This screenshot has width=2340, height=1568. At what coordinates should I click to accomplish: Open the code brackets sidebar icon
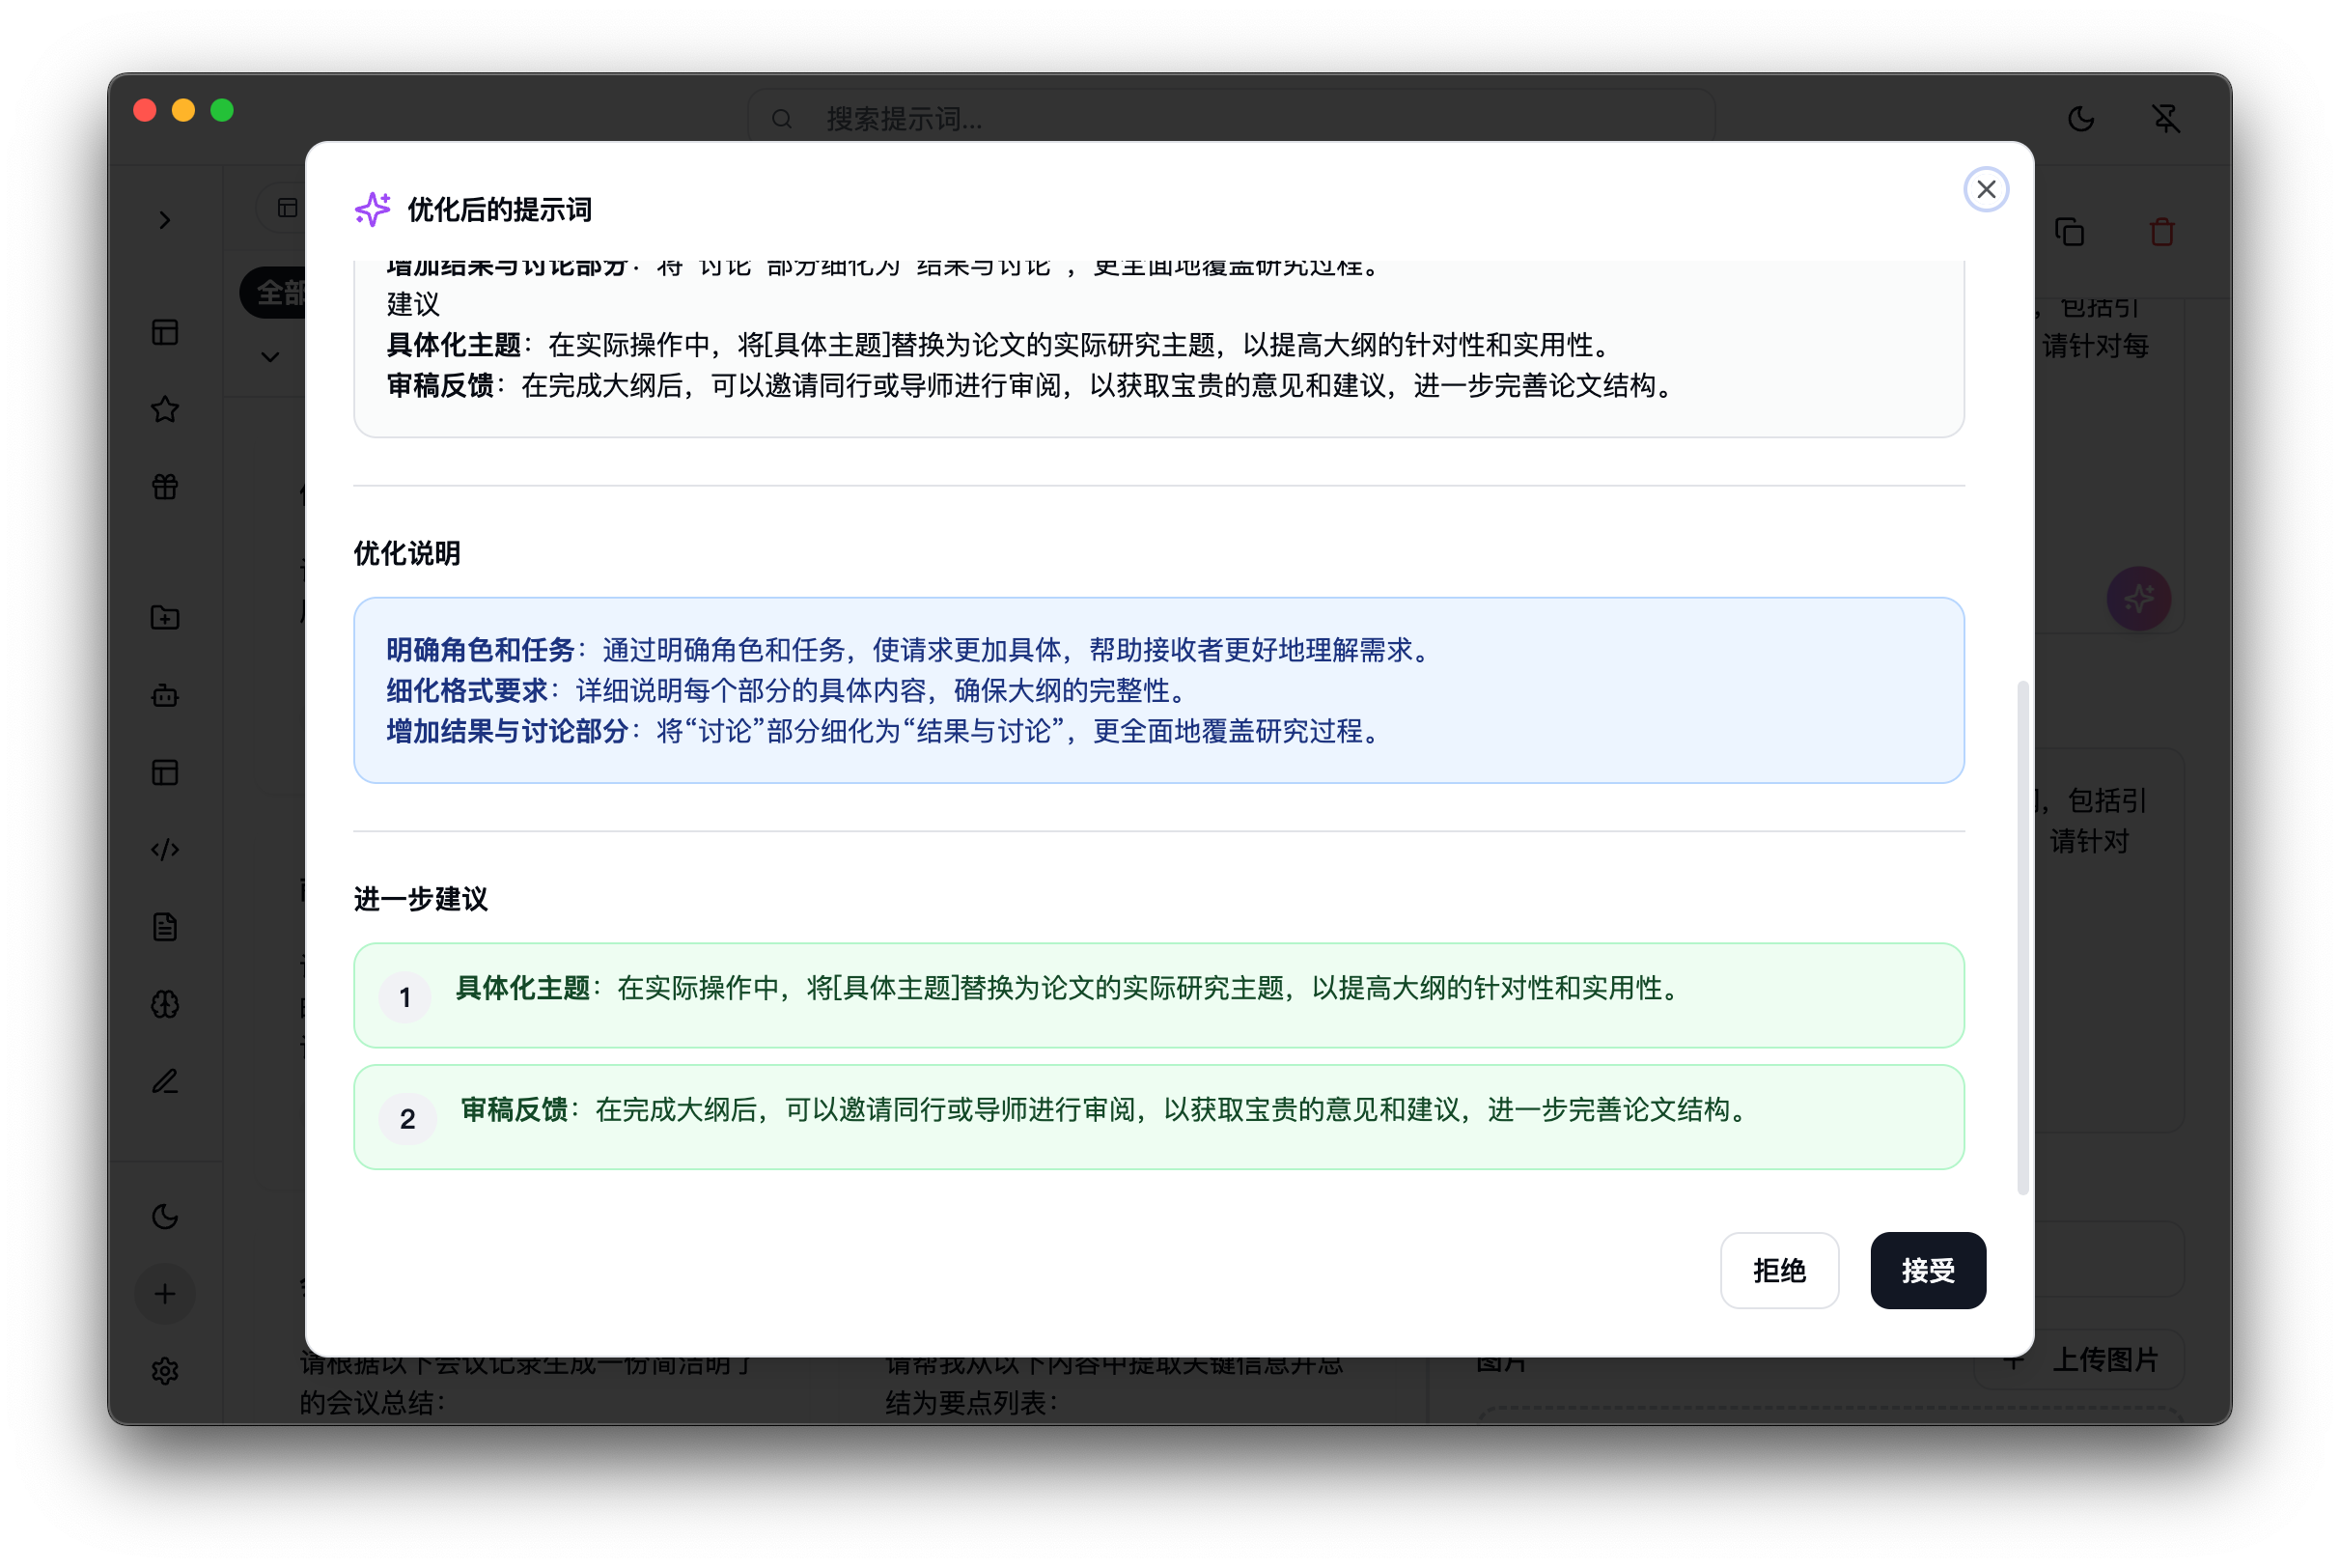pos(165,849)
